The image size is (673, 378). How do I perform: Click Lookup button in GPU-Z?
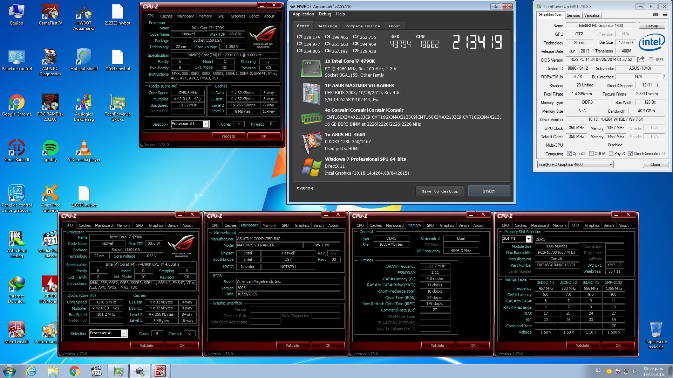pos(652,26)
